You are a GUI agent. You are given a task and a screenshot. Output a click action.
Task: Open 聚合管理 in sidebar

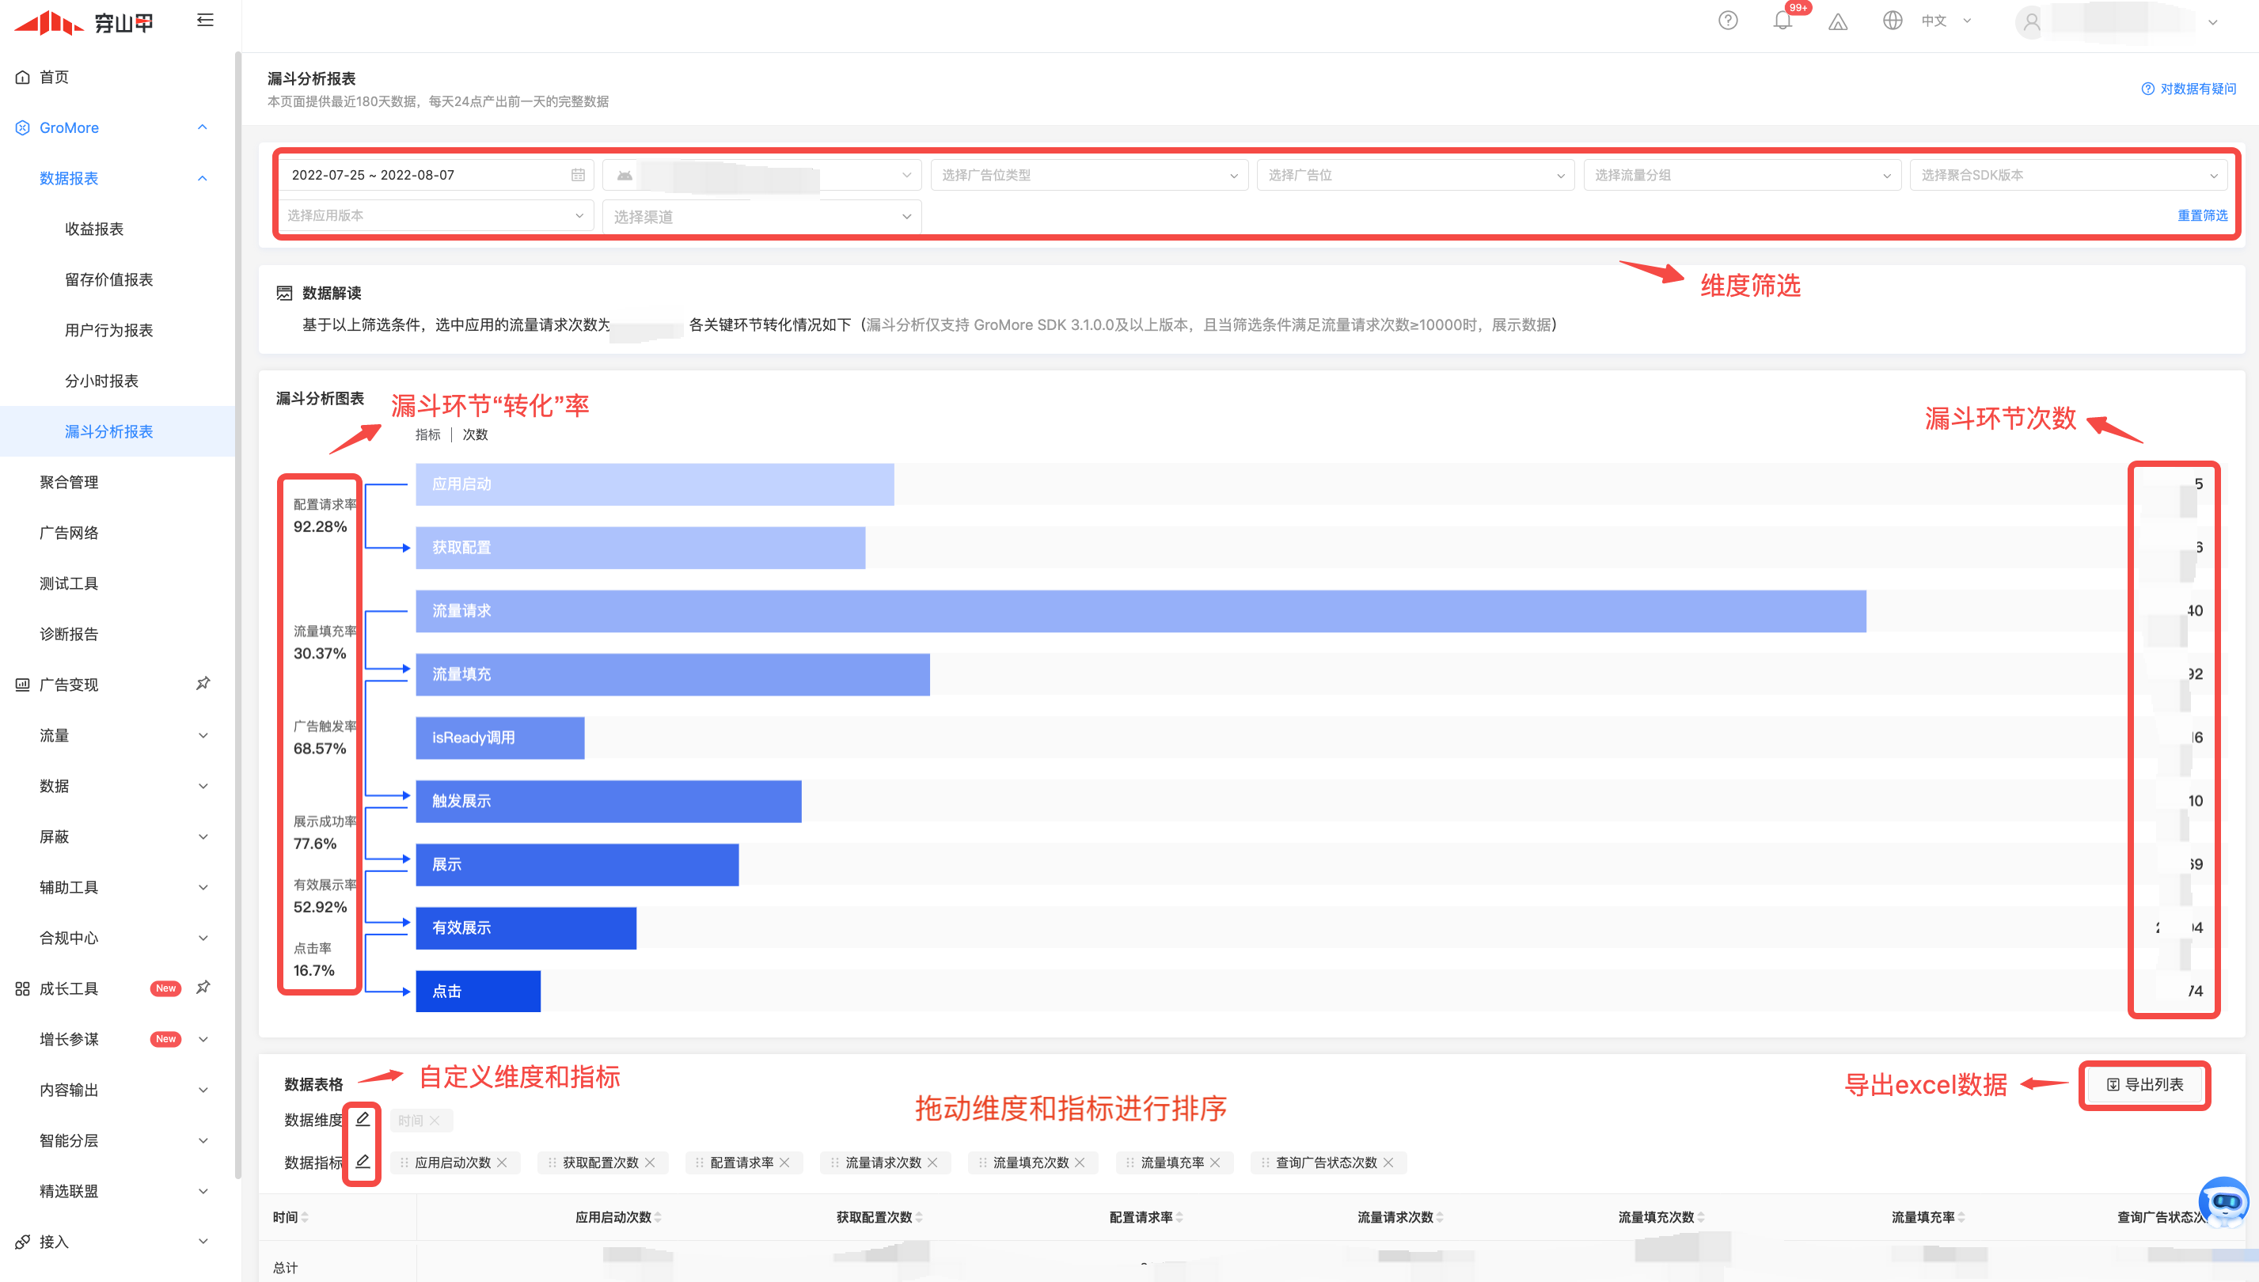point(69,482)
